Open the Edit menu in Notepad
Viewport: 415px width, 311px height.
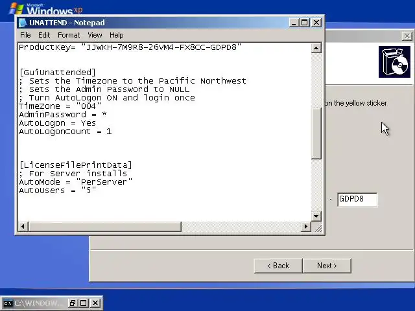44,35
